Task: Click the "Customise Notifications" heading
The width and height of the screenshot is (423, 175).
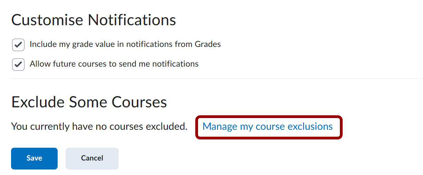Action: [94, 20]
